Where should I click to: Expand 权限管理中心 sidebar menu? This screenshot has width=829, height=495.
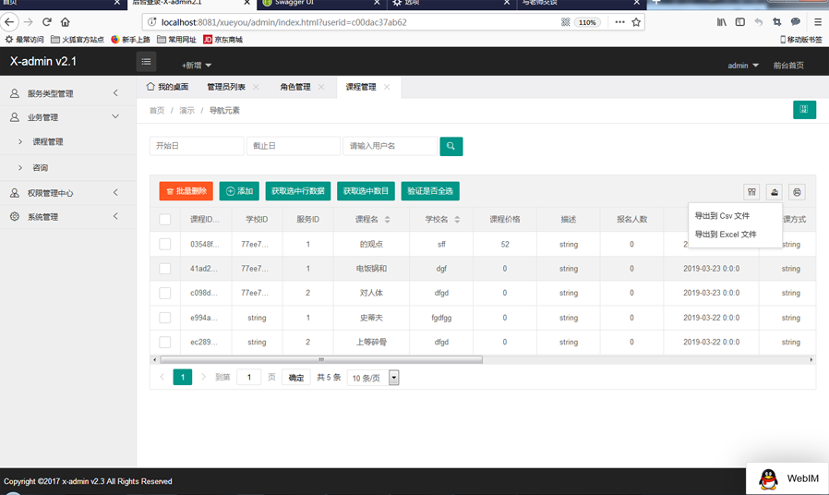pyautogui.click(x=68, y=193)
